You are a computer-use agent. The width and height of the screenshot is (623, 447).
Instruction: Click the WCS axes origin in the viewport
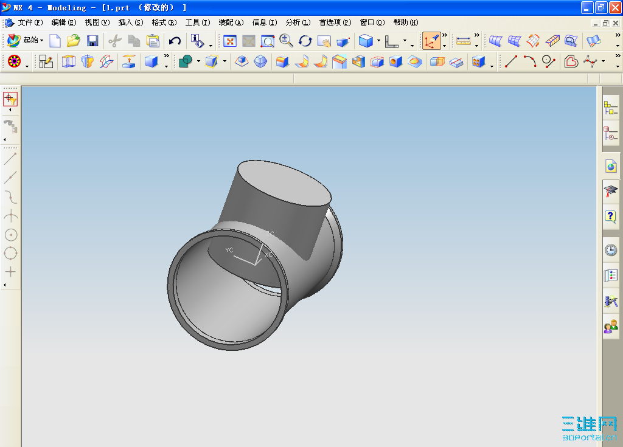point(256,264)
